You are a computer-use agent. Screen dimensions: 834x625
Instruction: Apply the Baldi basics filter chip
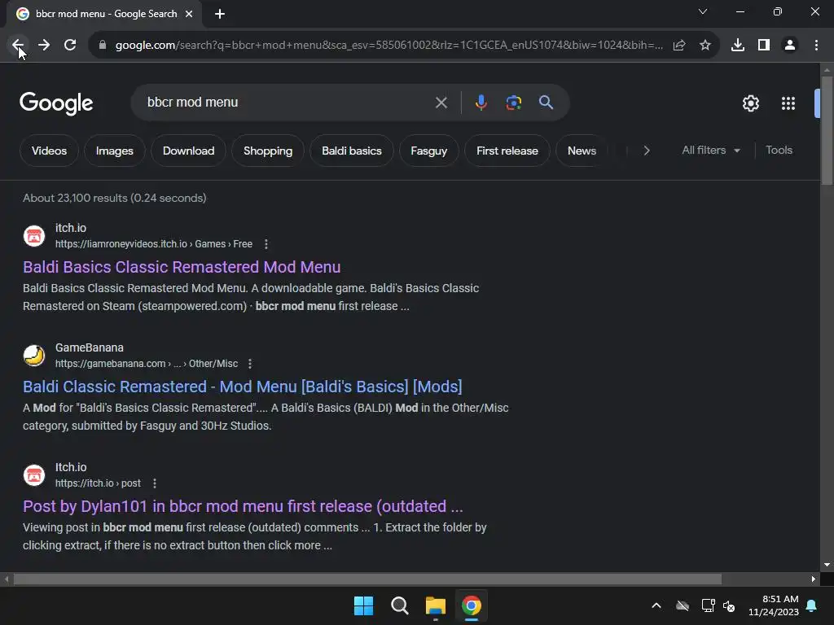352,151
